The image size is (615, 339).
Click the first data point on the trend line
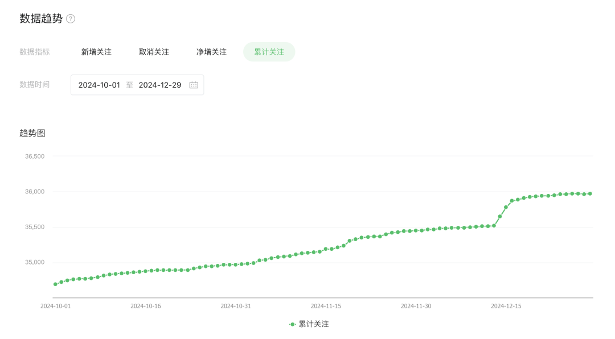(x=55, y=284)
